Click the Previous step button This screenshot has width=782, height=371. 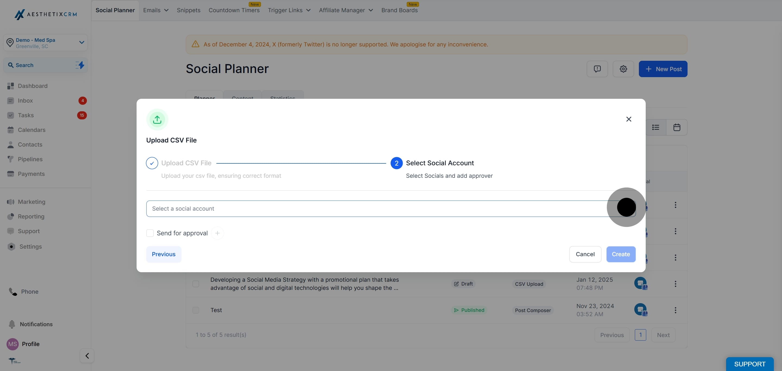click(164, 254)
